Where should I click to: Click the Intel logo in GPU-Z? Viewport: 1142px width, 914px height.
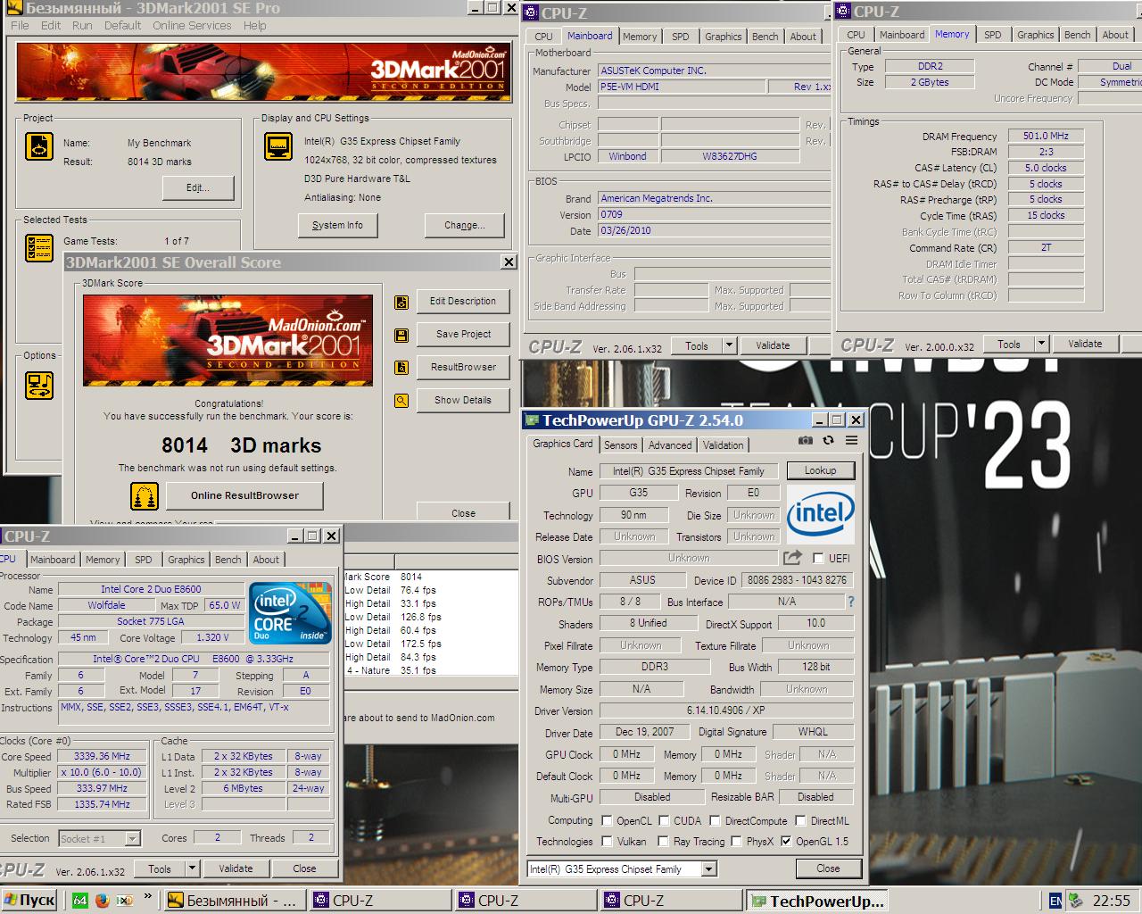pyautogui.click(x=821, y=513)
